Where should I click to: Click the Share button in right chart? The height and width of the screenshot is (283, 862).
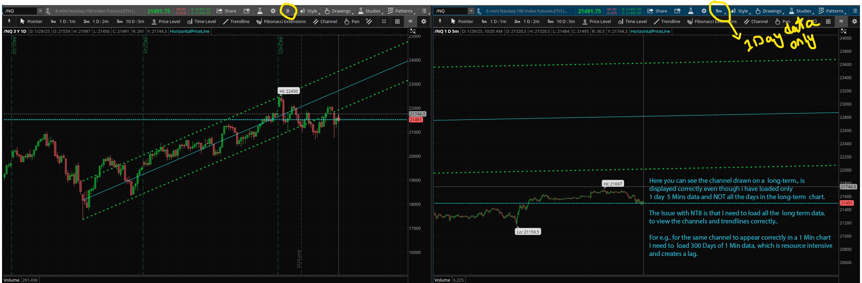coord(657,11)
